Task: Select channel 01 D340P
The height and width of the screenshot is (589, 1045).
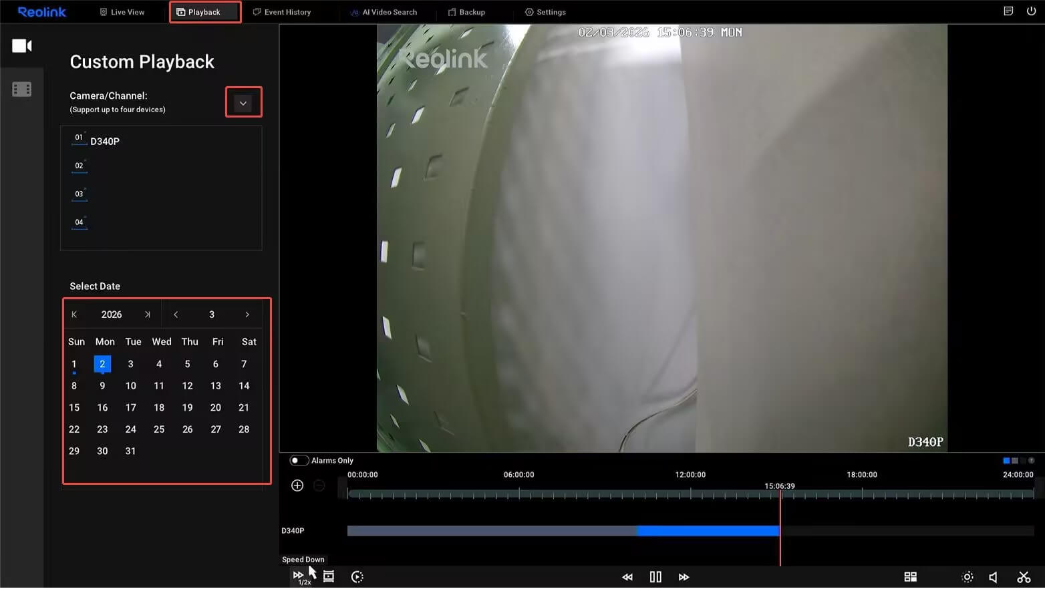Action: click(x=96, y=141)
